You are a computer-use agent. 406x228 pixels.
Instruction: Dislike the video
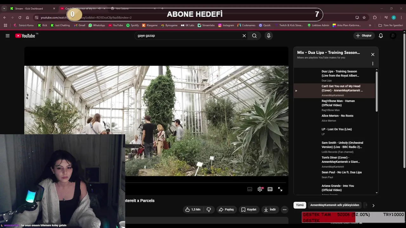(x=209, y=210)
